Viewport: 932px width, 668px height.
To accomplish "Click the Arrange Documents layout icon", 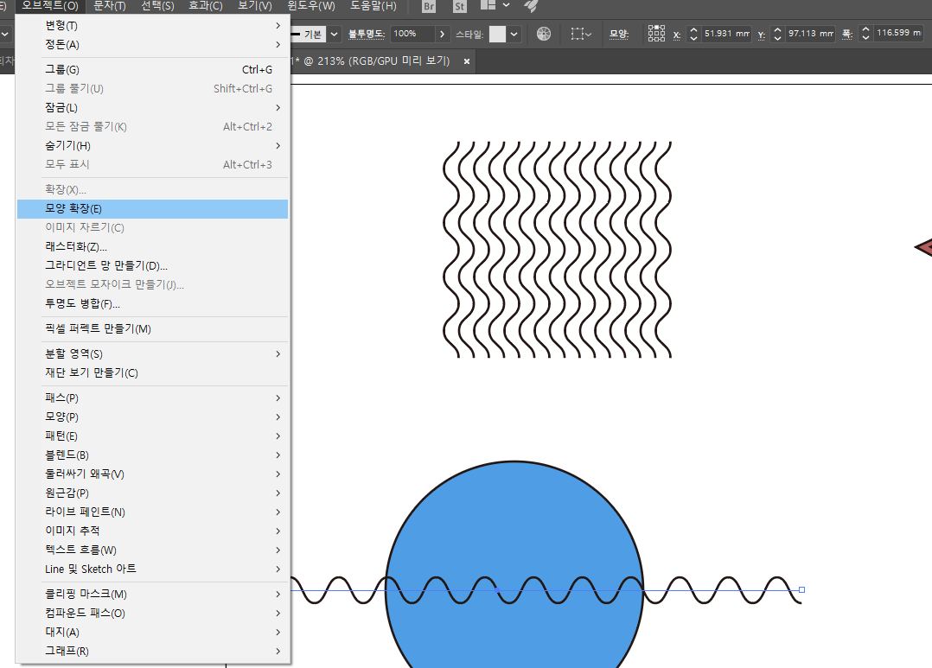I will tap(488, 5).
